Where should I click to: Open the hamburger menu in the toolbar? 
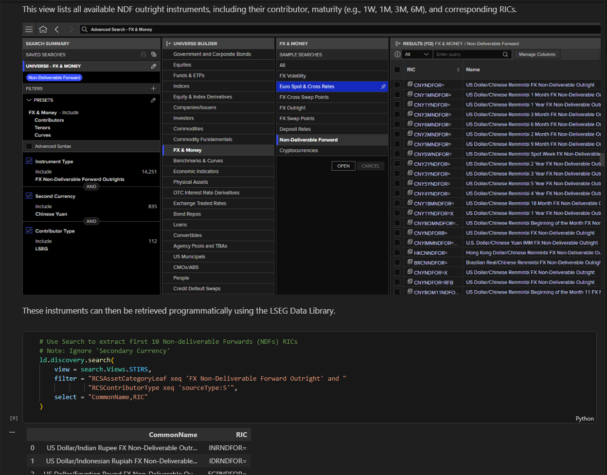click(29, 30)
